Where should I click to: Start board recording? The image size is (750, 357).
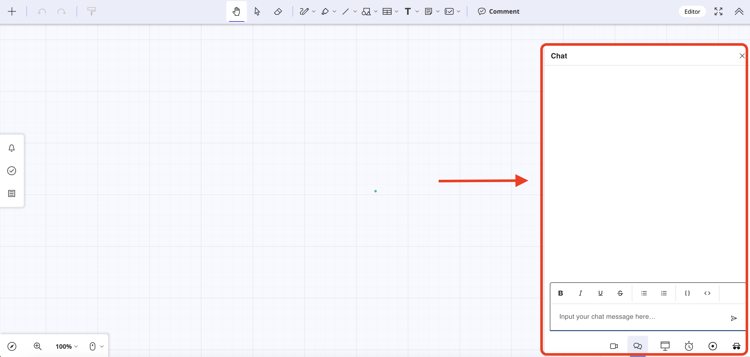(x=712, y=346)
